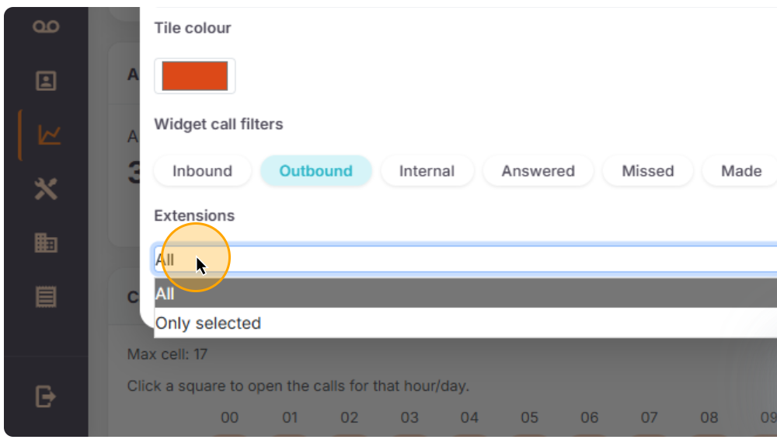Click the 05 hour column label
Screen dimensions: 777x443
point(529,418)
